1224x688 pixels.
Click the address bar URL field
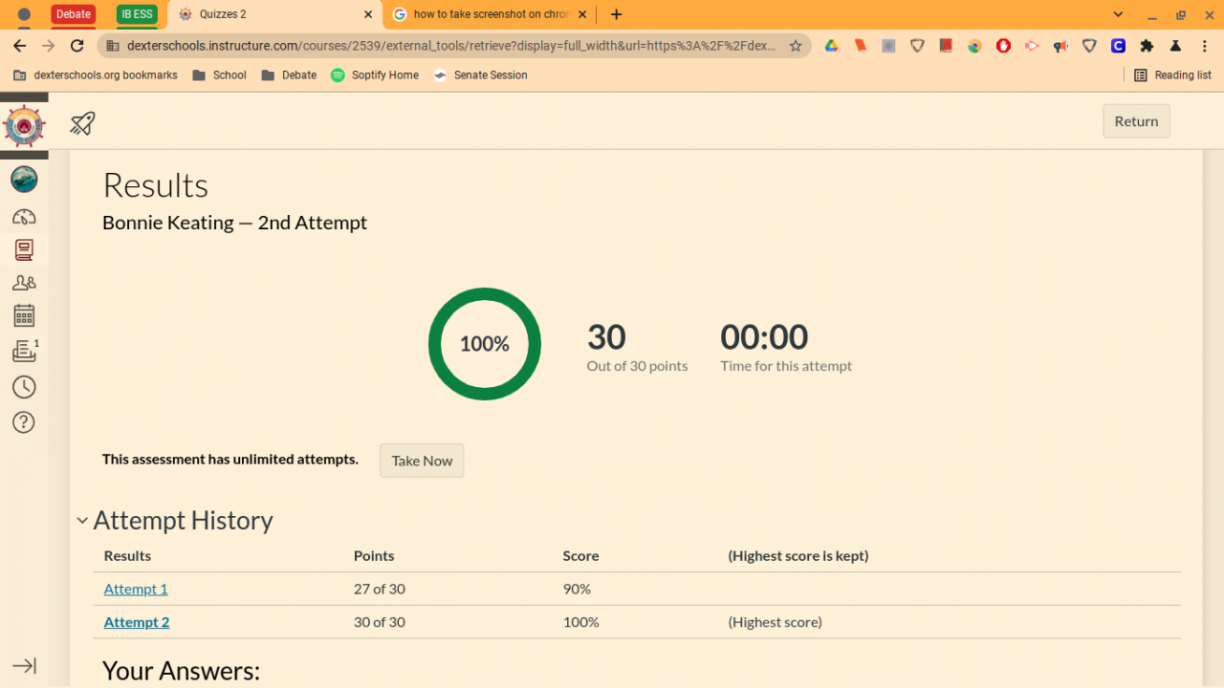click(449, 46)
